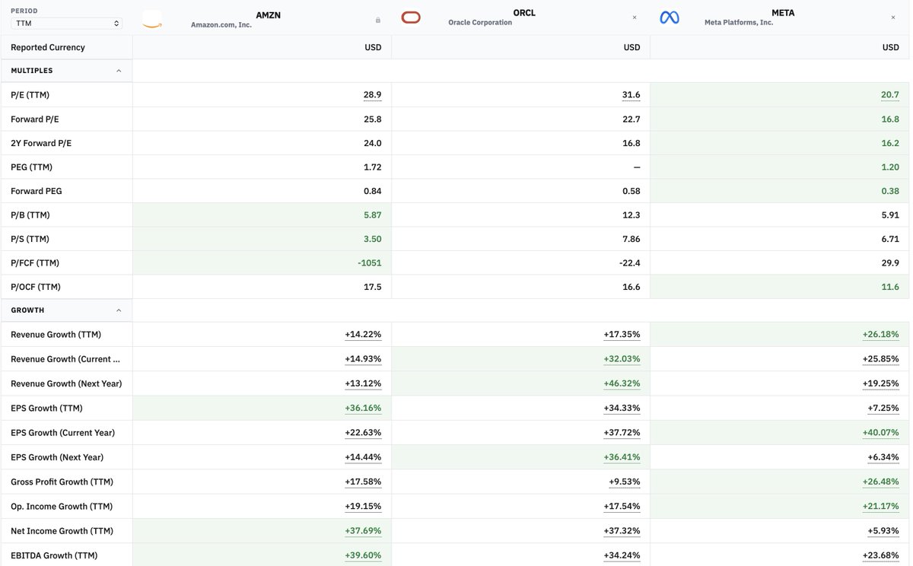Screen dimensions: 913x566
Task: Click META revenue growth value +26.18%
Action: 881,335
